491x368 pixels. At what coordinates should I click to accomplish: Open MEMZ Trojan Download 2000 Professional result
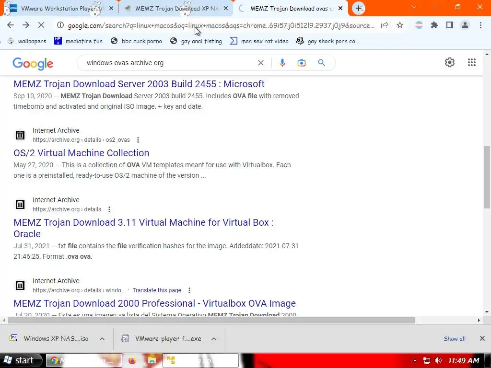click(x=155, y=303)
